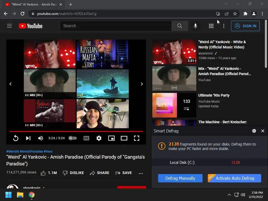Screen dimensions: 268x201
Task: Open Chrome tab search chevron
Action: (226, 4)
